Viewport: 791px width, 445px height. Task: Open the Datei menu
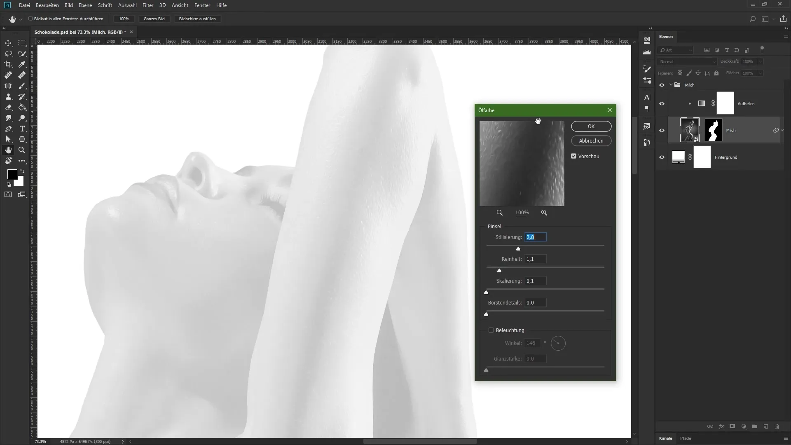pyautogui.click(x=24, y=5)
